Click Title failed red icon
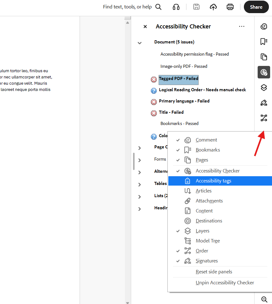Screen dimensions: 272x304 click(154, 113)
